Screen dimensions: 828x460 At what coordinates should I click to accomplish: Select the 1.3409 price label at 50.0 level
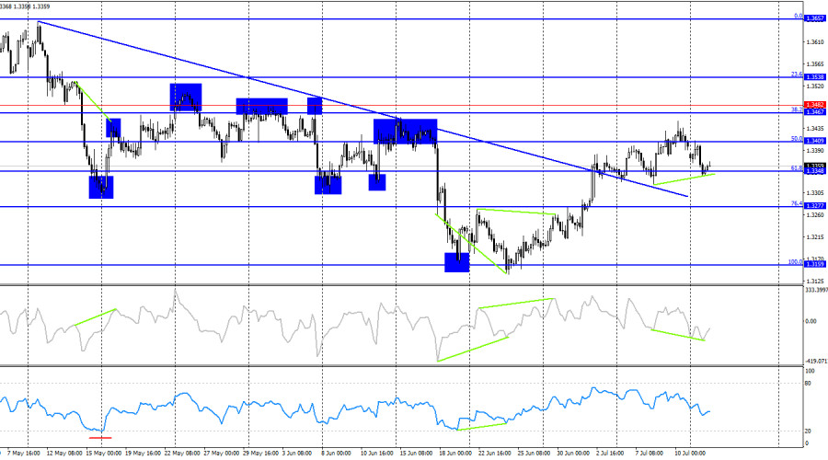tap(814, 141)
